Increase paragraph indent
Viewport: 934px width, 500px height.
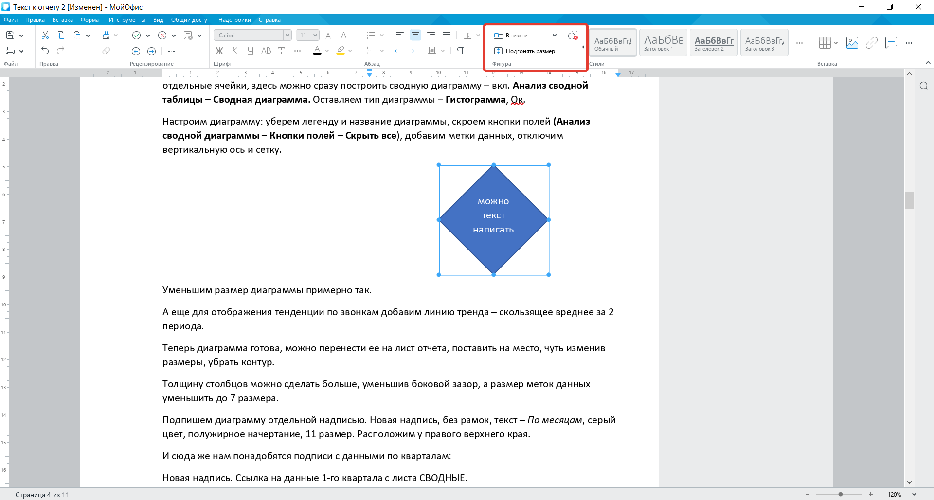[415, 51]
